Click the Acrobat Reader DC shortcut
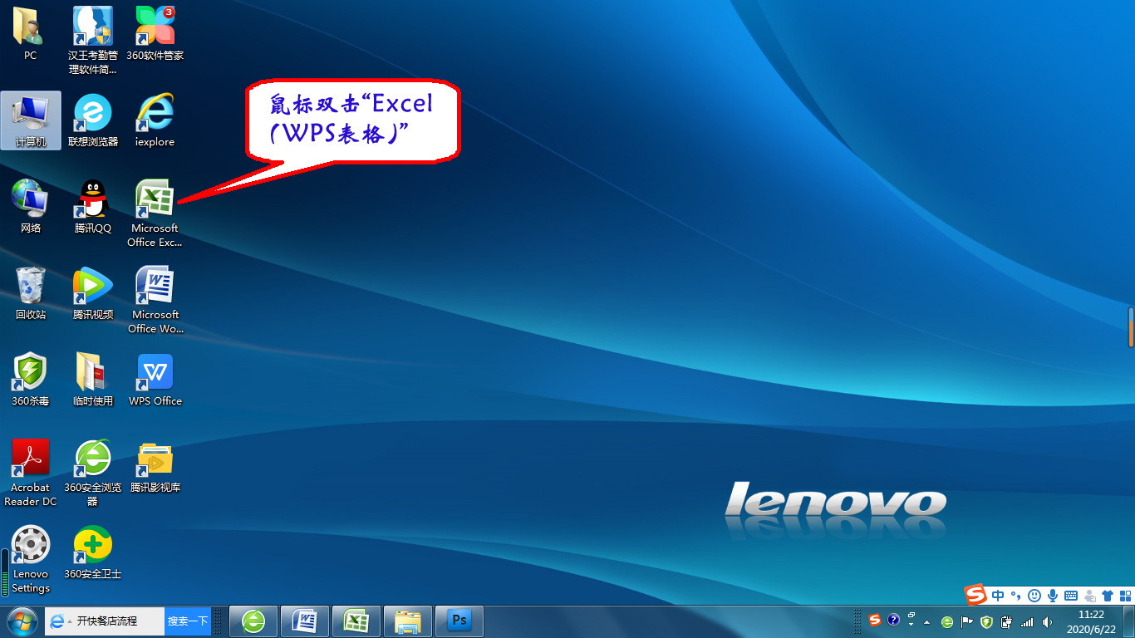The height and width of the screenshot is (638, 1135). (31, 459)
